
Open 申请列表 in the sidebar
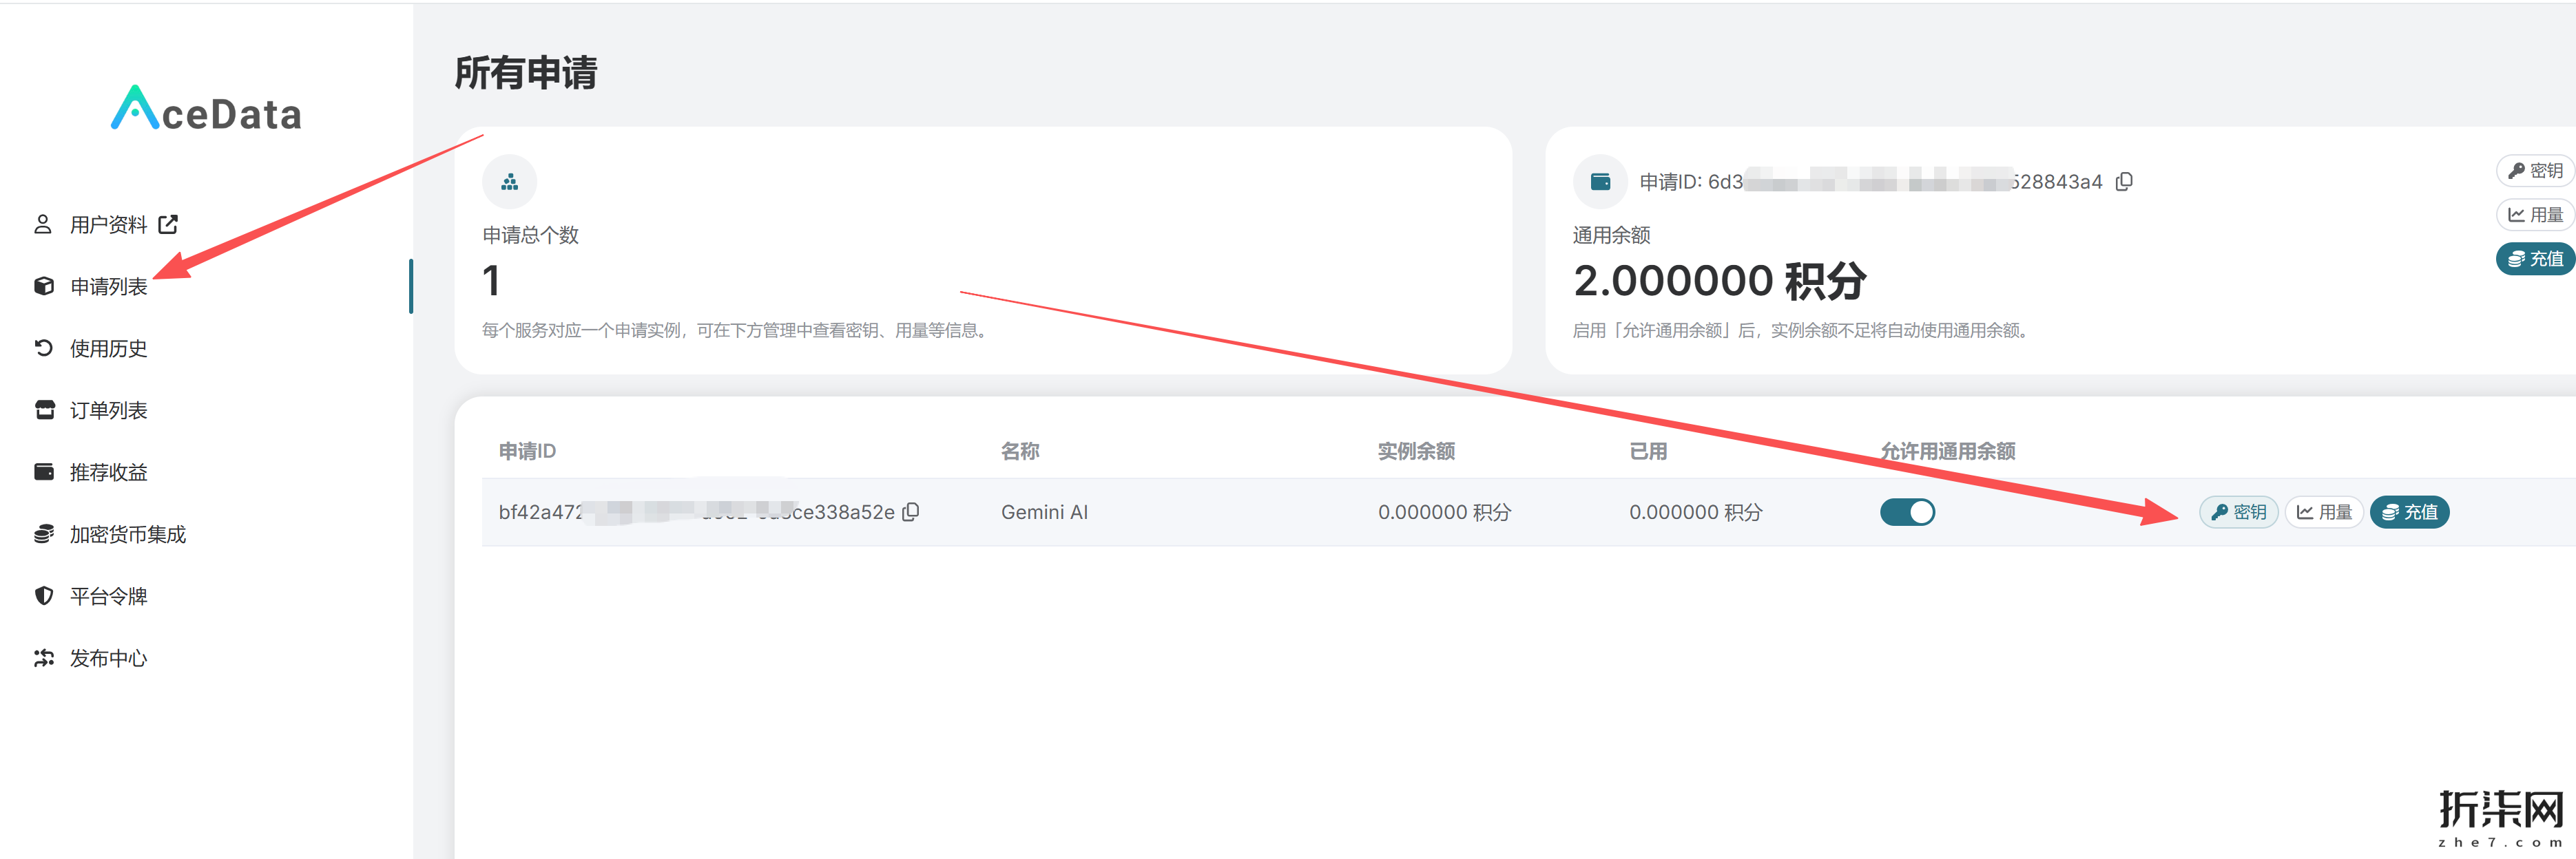click(108, 286)
